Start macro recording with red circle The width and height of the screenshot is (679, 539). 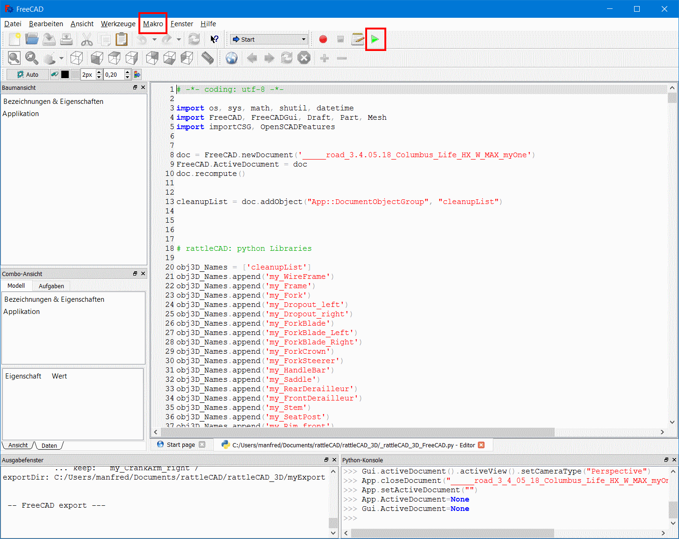tap(323, 39)
